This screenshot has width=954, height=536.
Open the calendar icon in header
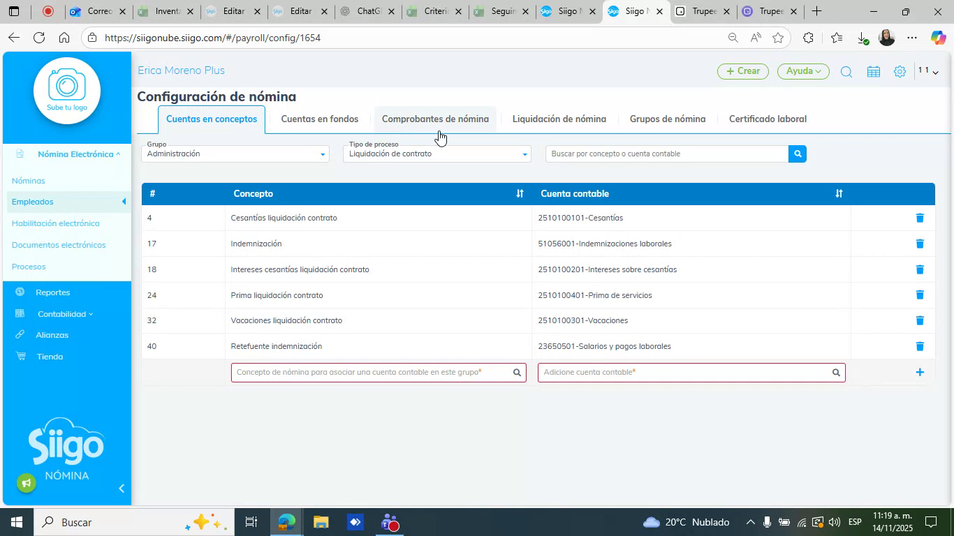pos(873,71)
